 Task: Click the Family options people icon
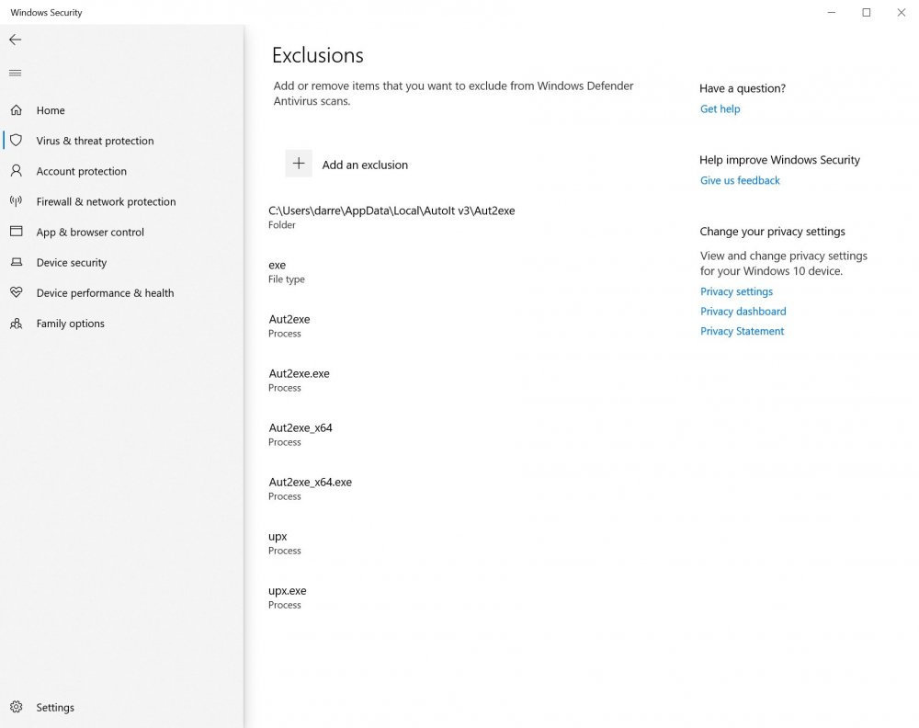(17, 323)
